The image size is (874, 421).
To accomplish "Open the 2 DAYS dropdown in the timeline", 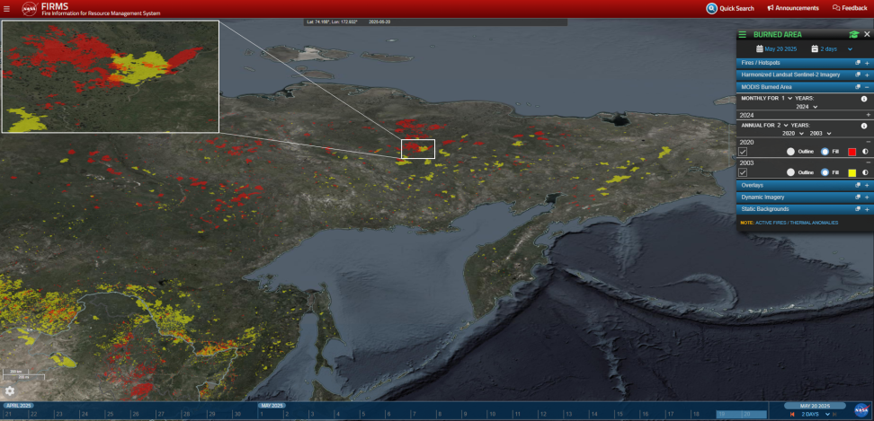I will click(x=816, y=415).
